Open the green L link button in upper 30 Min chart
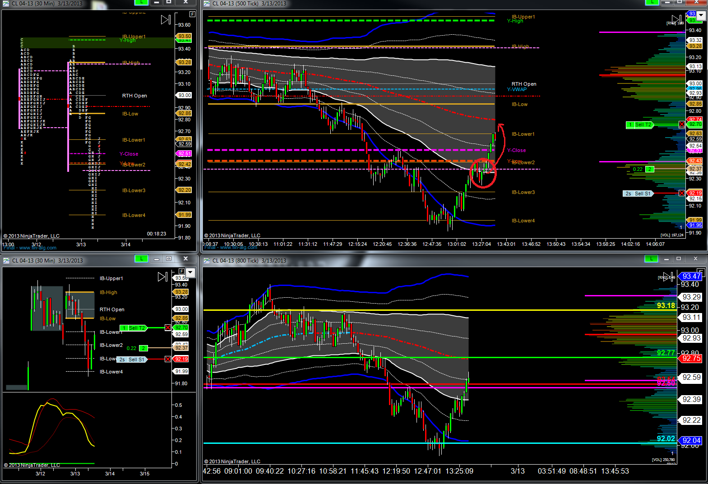Screen dimensions: 708x484 142,2
